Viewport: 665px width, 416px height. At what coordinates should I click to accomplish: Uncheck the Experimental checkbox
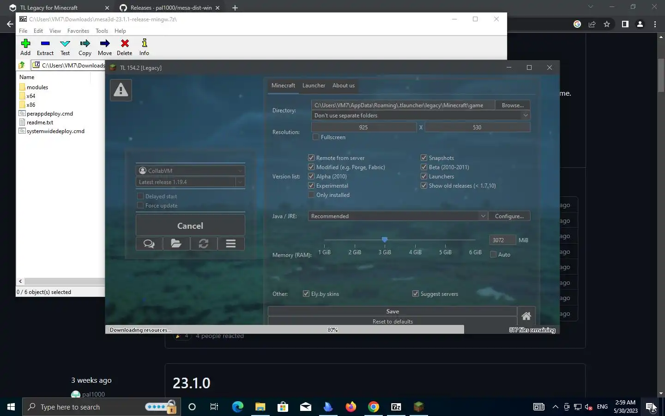tap(311, 185)
